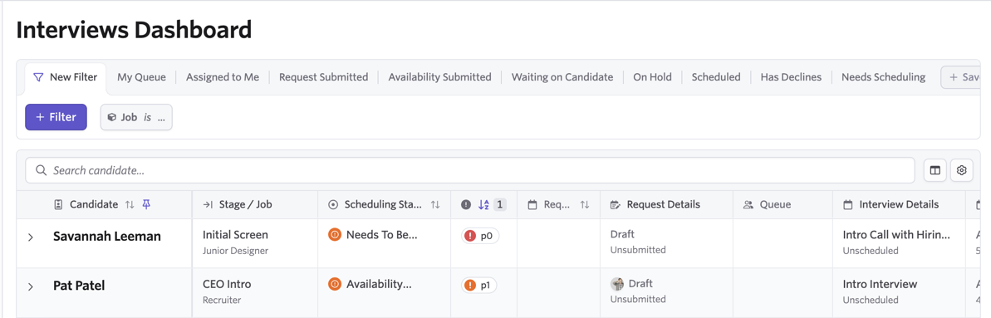Click the p0 priority badge for Savannah Leeman
The width and height of the screenshot is (991, 318).
[x=479, y=236]
